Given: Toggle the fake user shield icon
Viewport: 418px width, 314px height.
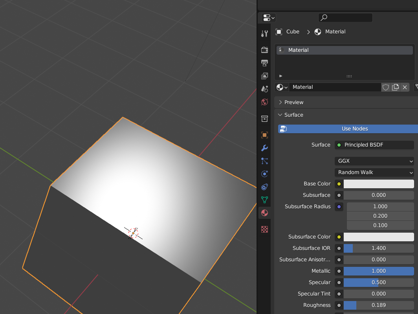Looking at the screenshot, I should (x=385, y=87).
